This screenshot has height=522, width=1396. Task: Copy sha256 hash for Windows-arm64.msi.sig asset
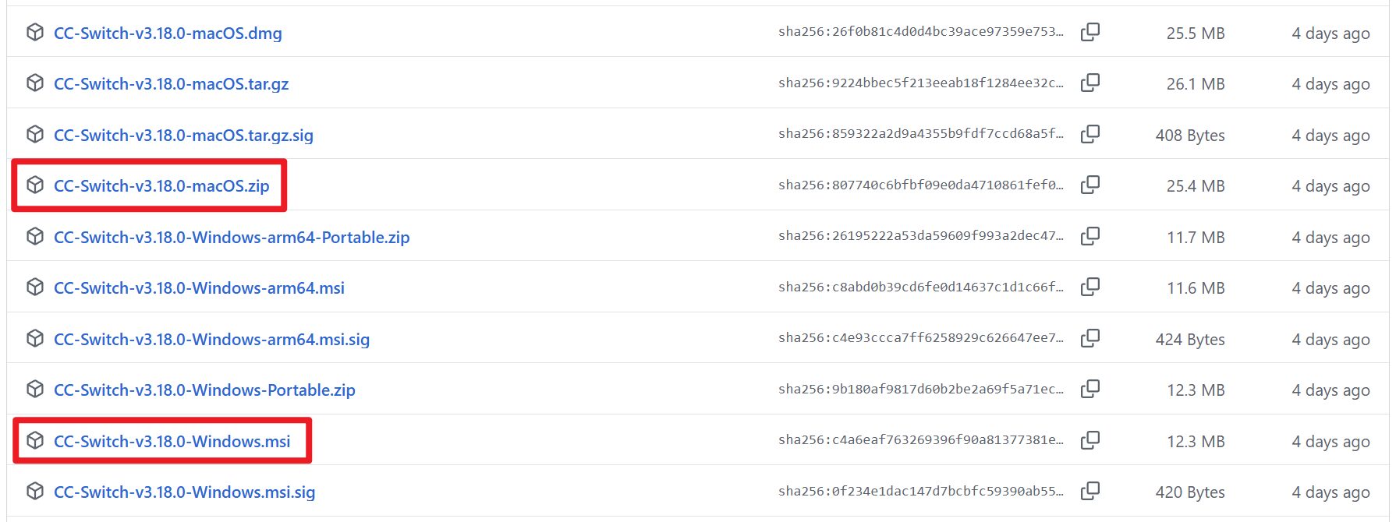coord(1090,338)
